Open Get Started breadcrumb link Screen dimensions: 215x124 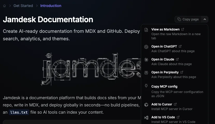click(x=23, y=6)
